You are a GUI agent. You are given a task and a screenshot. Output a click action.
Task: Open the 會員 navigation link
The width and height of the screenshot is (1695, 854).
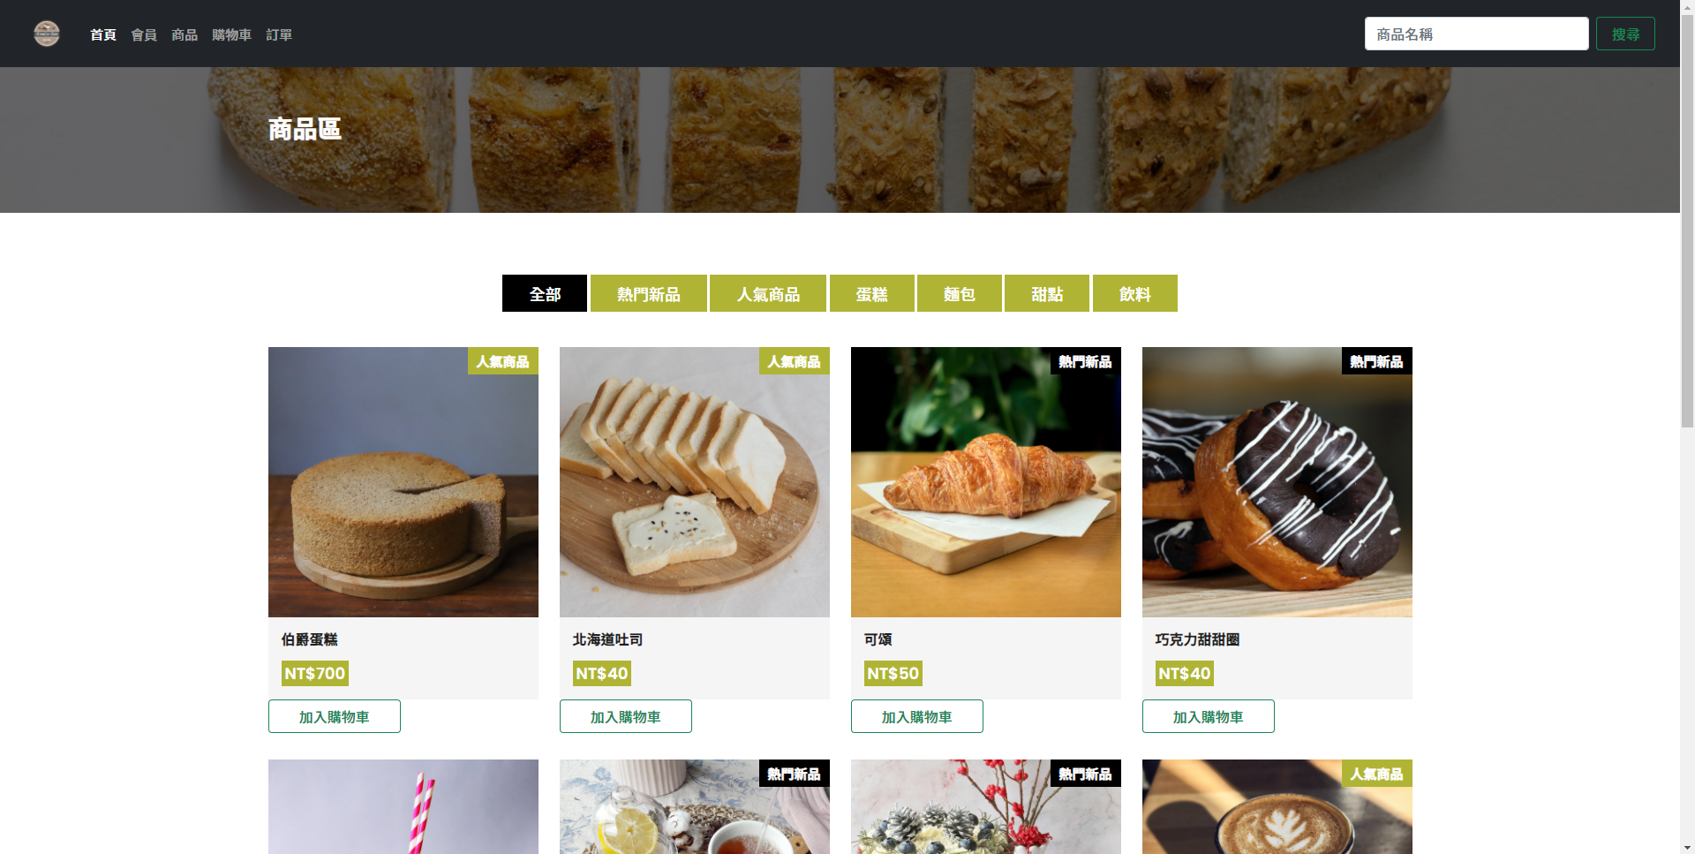coord(144,34)
